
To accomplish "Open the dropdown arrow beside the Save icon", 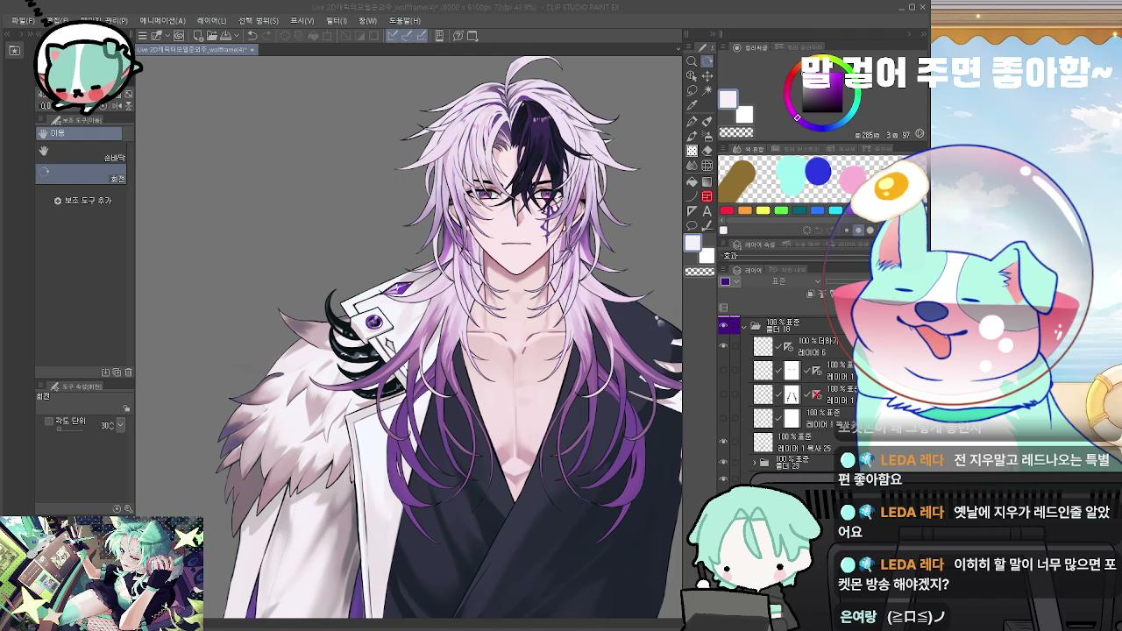I will 237,36.
